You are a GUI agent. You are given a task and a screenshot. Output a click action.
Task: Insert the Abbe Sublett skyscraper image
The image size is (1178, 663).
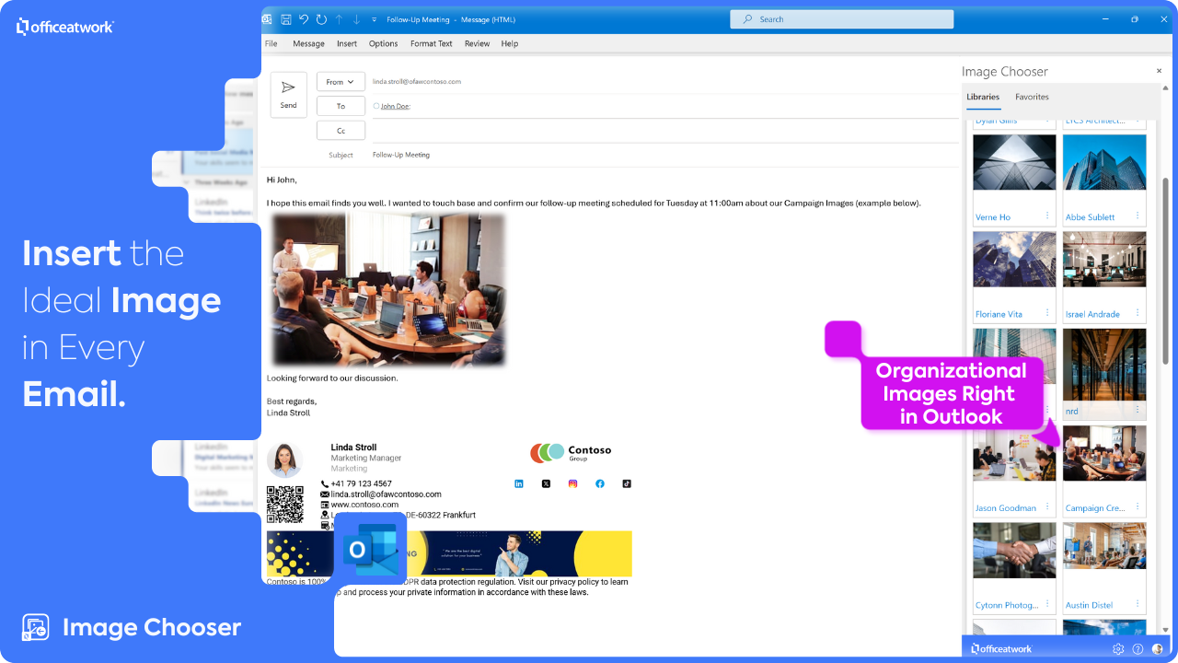click(x=1104, y=162)
